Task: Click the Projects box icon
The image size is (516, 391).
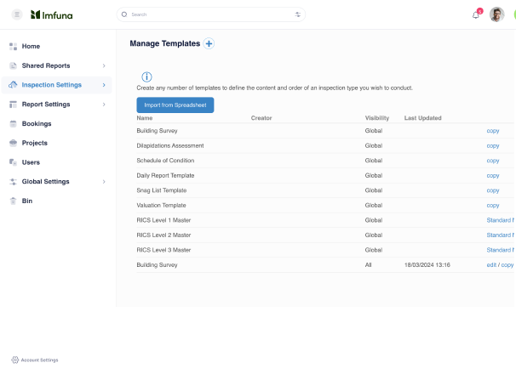Action: tap(13, 143)
